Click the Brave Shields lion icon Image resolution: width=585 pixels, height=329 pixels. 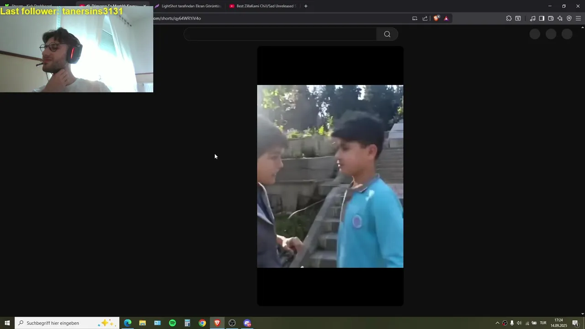click(x=436, y=18)
